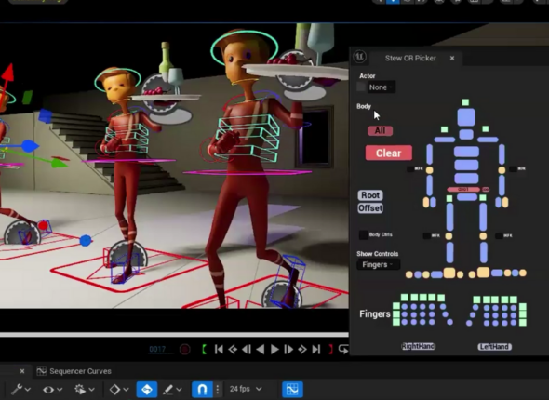549x400 pixels.
Task: Select the neck control in the picker
Action: click(466, 134)
